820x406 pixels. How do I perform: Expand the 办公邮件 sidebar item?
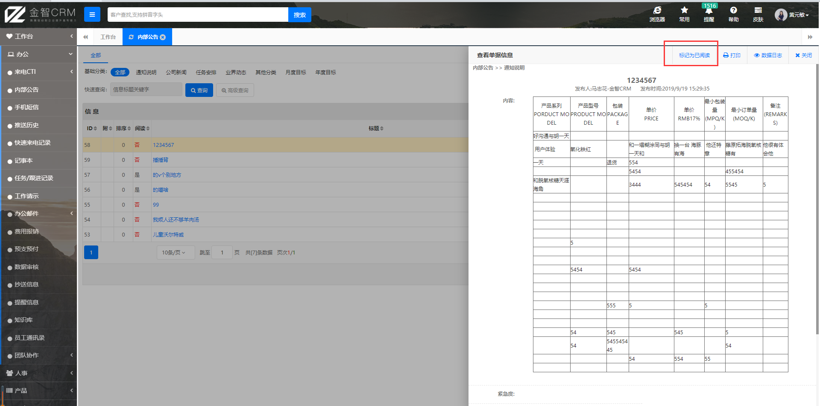[38, 213]
